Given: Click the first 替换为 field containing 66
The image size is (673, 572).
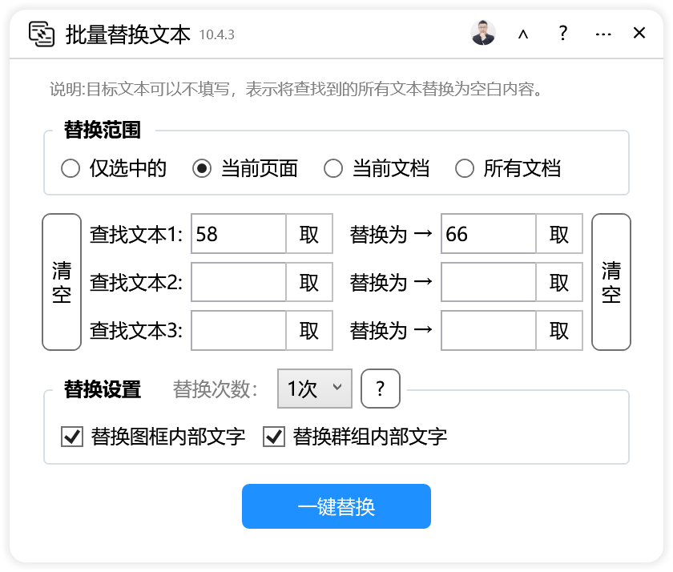Looking at the screenshot, I should pyautogui.click(x=489, y=234).
